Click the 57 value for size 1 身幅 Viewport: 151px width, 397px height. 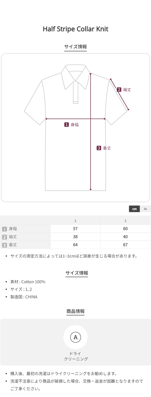(x=75, y=229)
